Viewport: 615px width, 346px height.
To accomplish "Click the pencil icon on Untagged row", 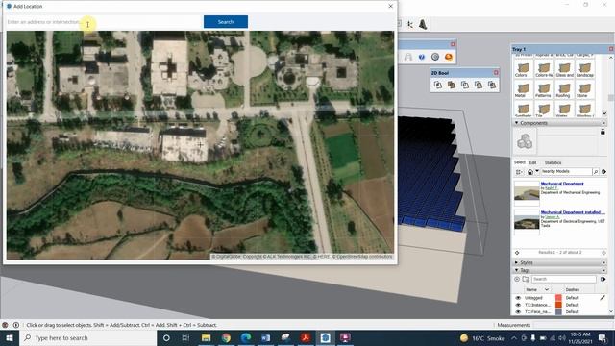I will 603,298.
